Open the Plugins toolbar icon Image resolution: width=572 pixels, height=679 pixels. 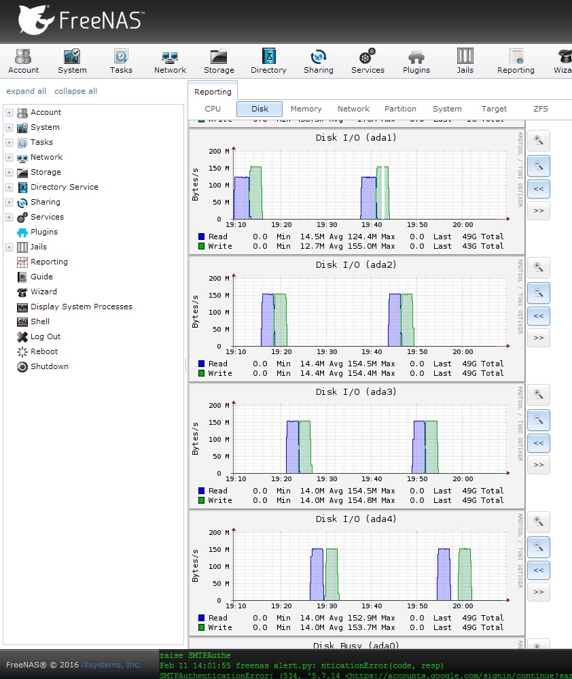[x=416, y=61]
